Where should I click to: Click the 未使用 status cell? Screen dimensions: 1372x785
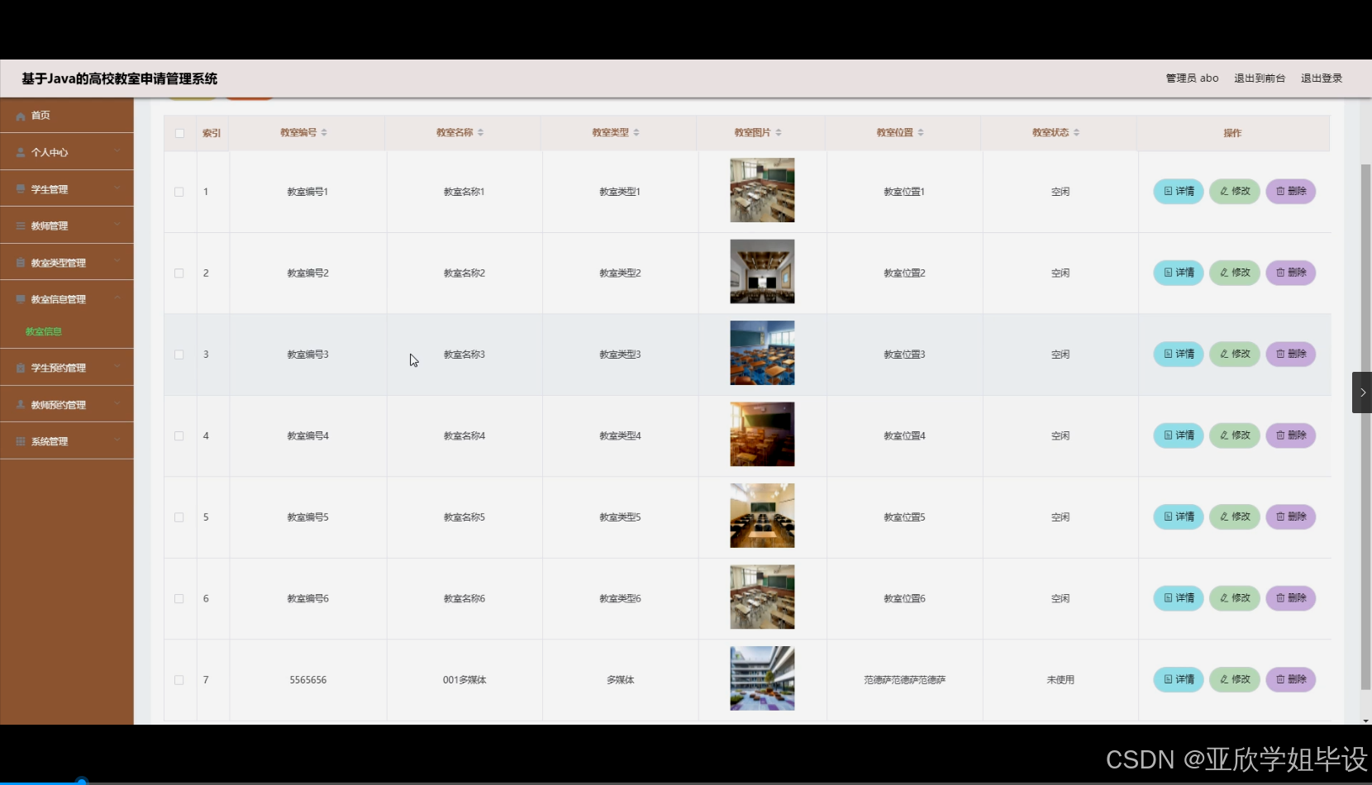(1060, 680)
